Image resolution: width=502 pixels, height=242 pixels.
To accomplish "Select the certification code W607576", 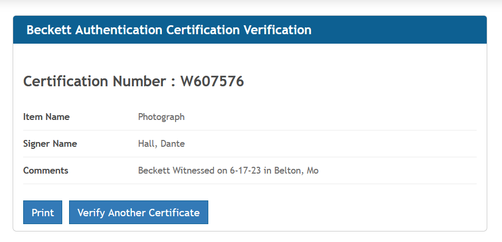I will pyautogui.click(x=212, y=82).
